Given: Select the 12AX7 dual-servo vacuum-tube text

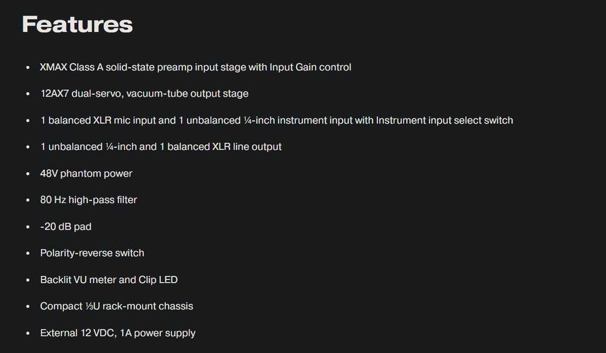Looking at the screenshot, I should 144,93.
